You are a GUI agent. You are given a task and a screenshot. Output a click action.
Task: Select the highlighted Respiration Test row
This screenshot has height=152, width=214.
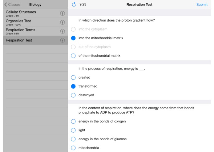35,40
